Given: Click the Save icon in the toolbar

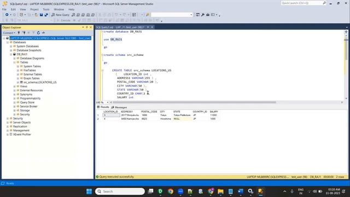Looking at the screenshot, I should pos(42,15).
